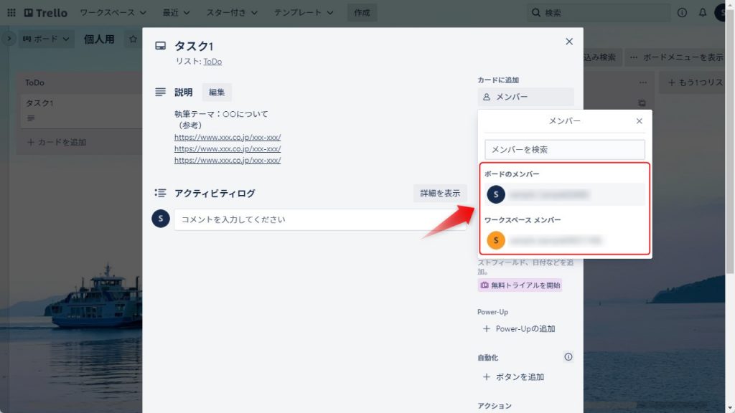Go to Trello home logo
Image resolution: width=735 pixels, height=413 pixels.
(46, 13)
